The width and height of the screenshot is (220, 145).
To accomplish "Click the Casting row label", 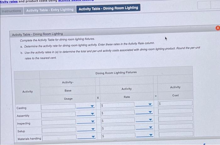I will (21, 108).
